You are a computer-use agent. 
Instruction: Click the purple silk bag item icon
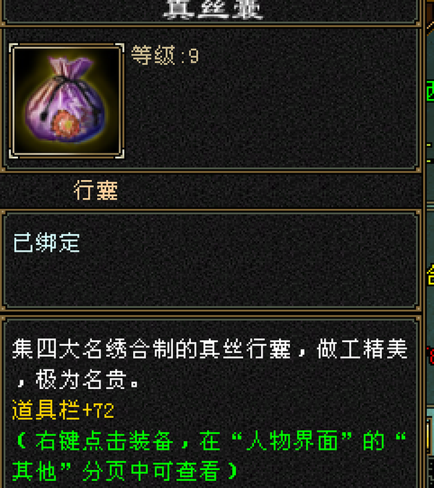click(67, 100)
